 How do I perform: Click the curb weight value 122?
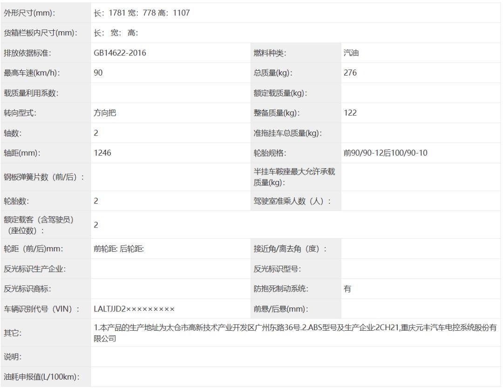tap(350, 113)
